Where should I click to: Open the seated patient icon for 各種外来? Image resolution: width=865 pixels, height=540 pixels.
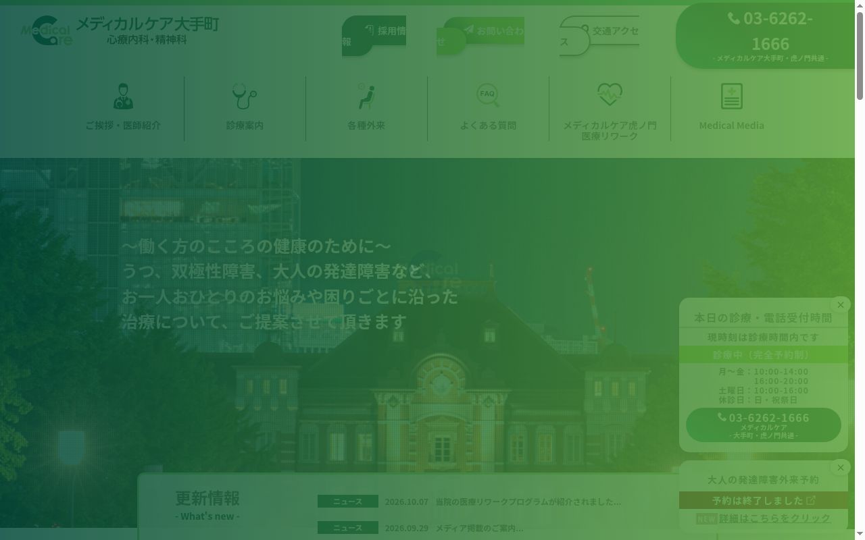click(366, 96)
